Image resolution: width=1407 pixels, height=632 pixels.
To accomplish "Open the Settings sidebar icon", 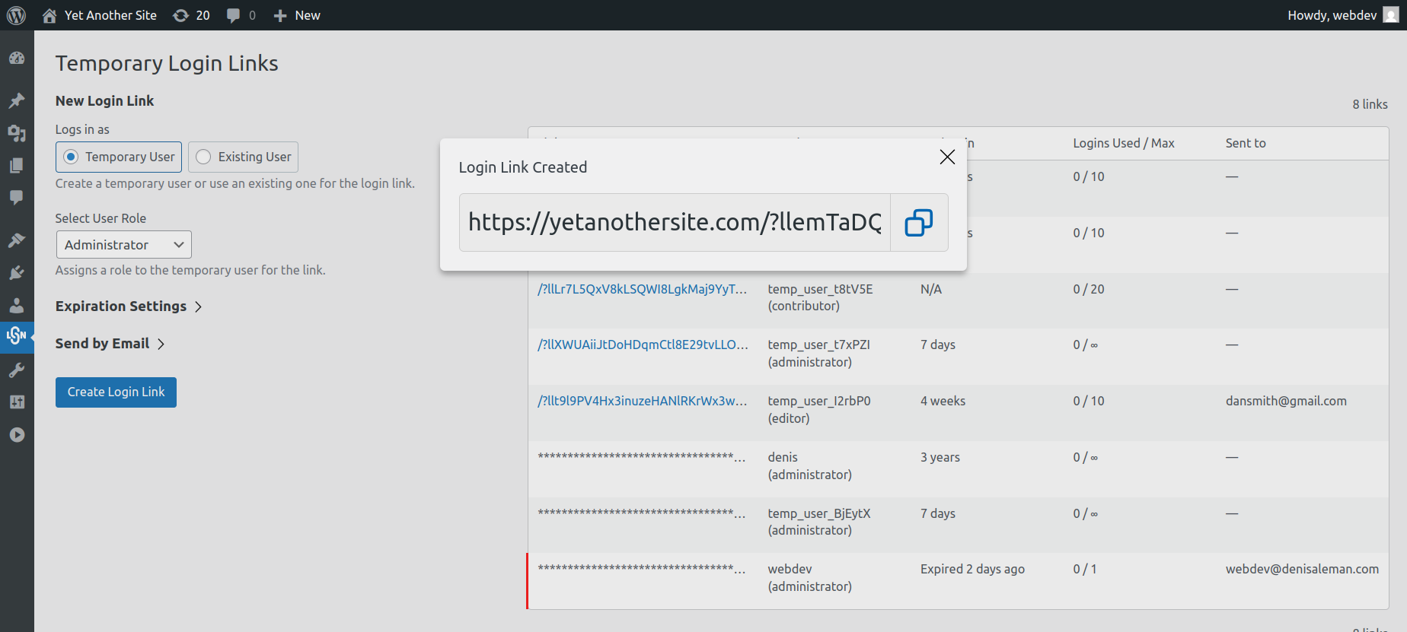I will click(17, 402).
